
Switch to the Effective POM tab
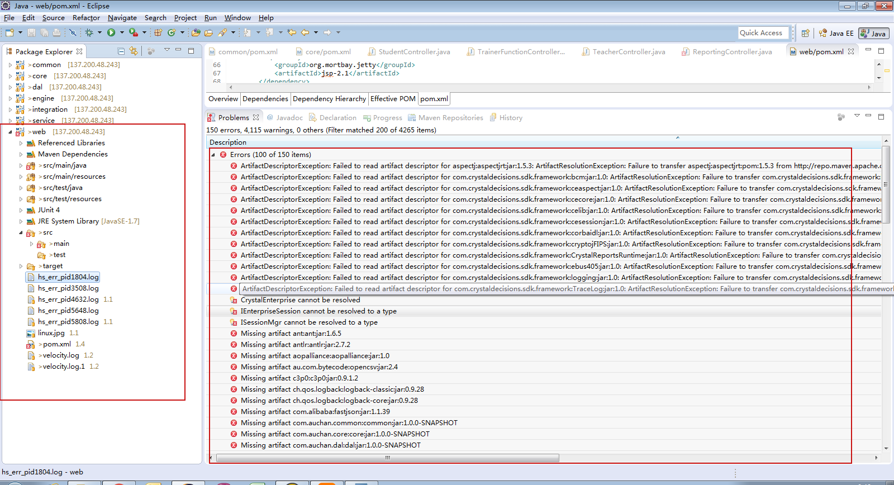pyautogui.click(x=393, y=99)
